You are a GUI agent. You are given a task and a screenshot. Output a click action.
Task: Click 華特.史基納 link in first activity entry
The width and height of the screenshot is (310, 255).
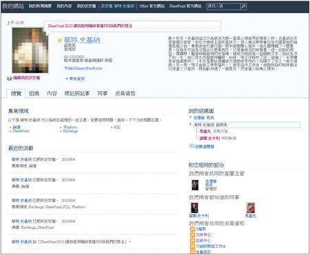click(21, 159)
